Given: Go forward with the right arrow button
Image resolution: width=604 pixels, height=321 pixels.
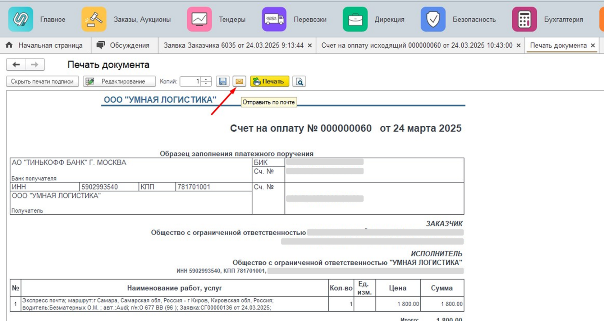Looking at the screenshot, I should (35, 65).
